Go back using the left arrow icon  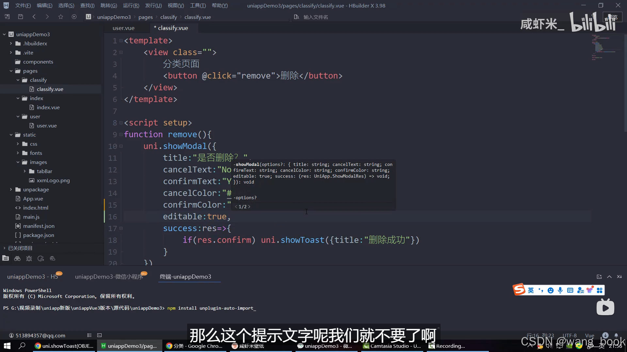[34, 17]
